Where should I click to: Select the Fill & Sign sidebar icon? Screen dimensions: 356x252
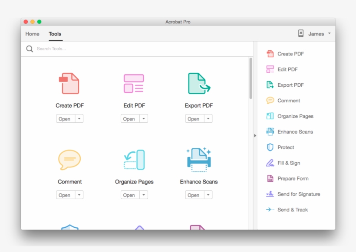tap(270, 163)
